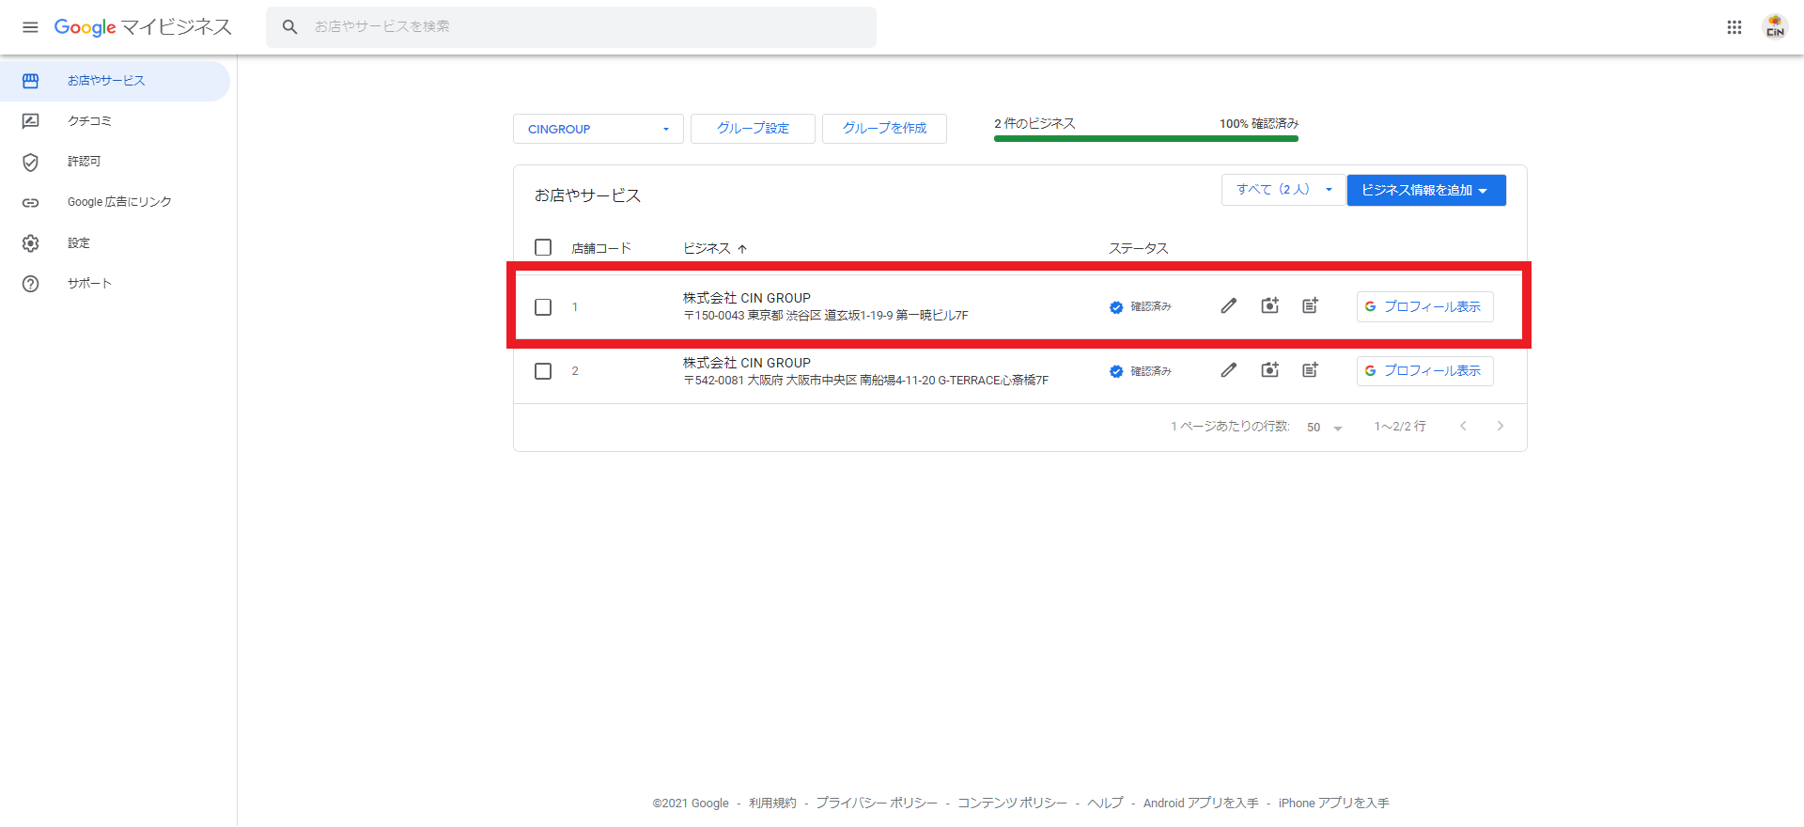
Task: Go to previous page of results
Action: pos(1463,427)
